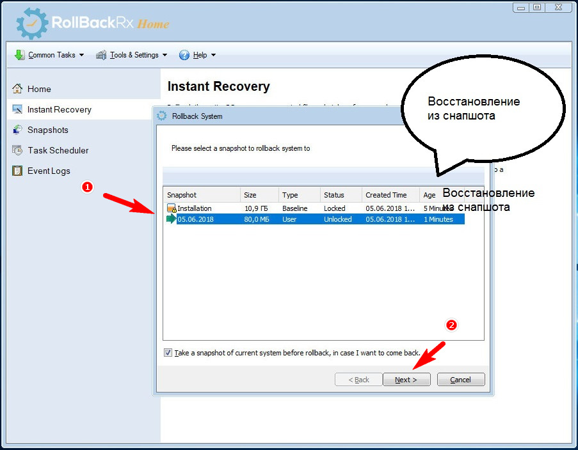Click the locked Installation snapshot icon
The height and width of the screenshot is (450, 578).
(x=172, y=208)
